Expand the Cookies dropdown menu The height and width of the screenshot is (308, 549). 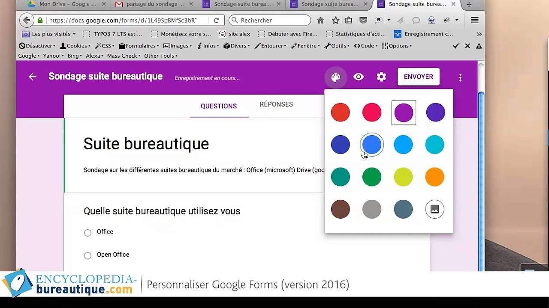[x=75, y=46]
